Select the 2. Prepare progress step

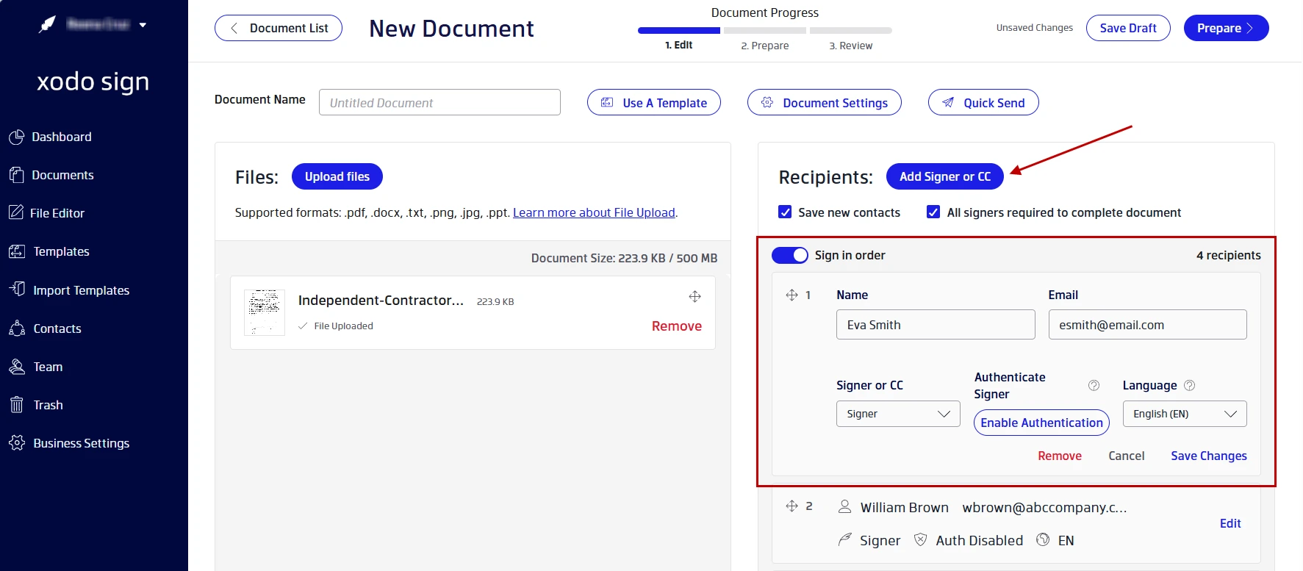[x=764, y=46]
